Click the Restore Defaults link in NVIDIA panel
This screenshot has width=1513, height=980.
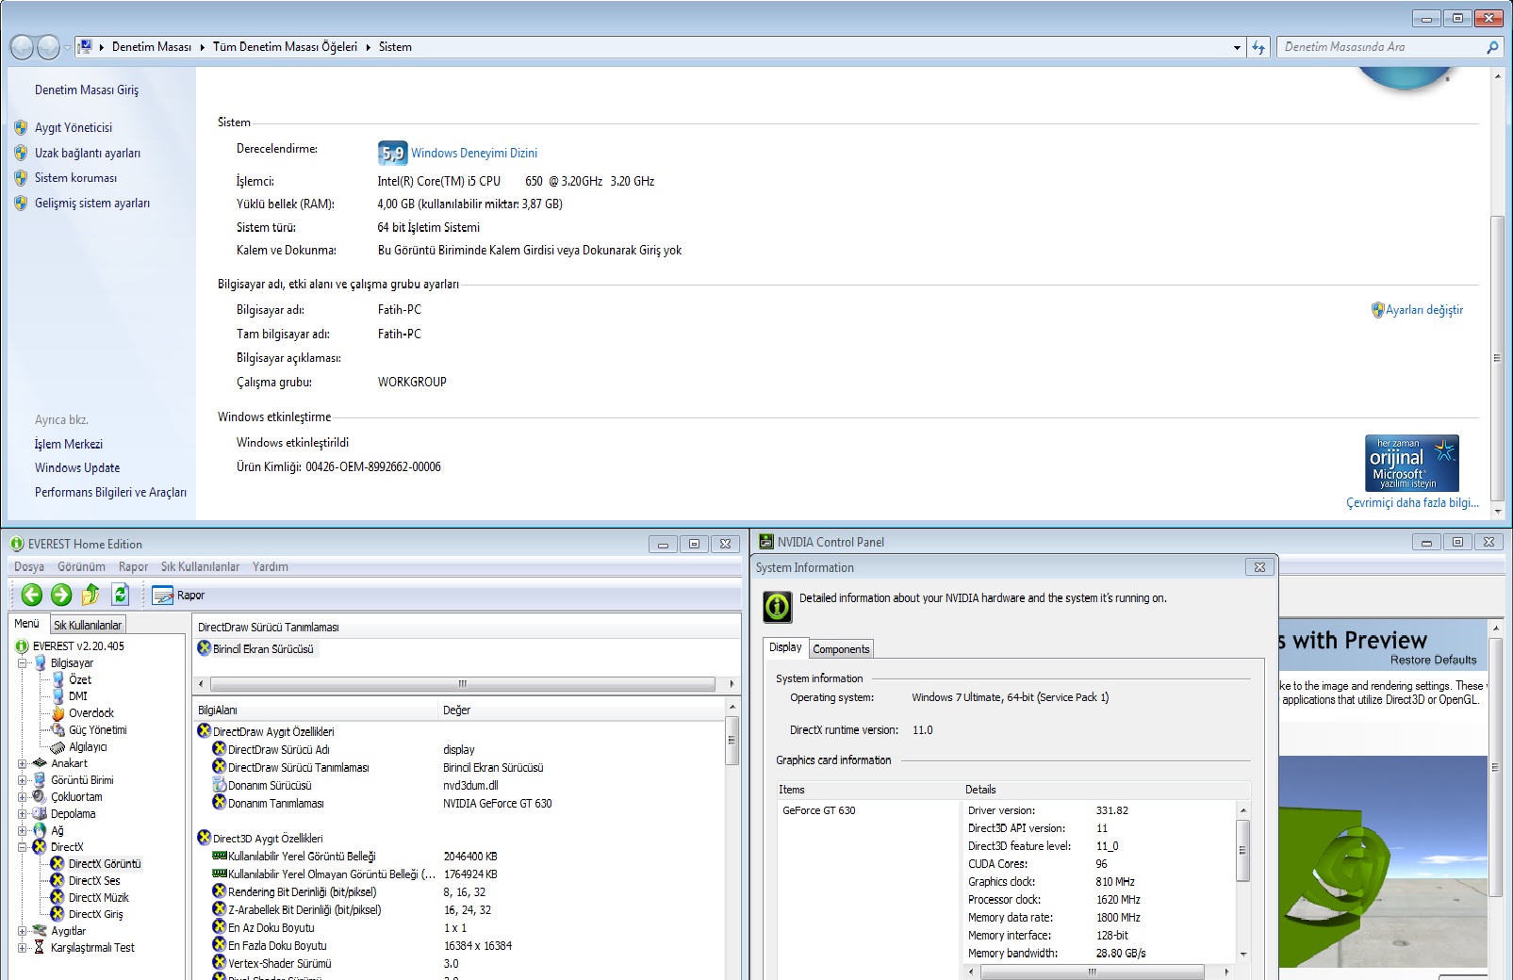coord(1433,660)
